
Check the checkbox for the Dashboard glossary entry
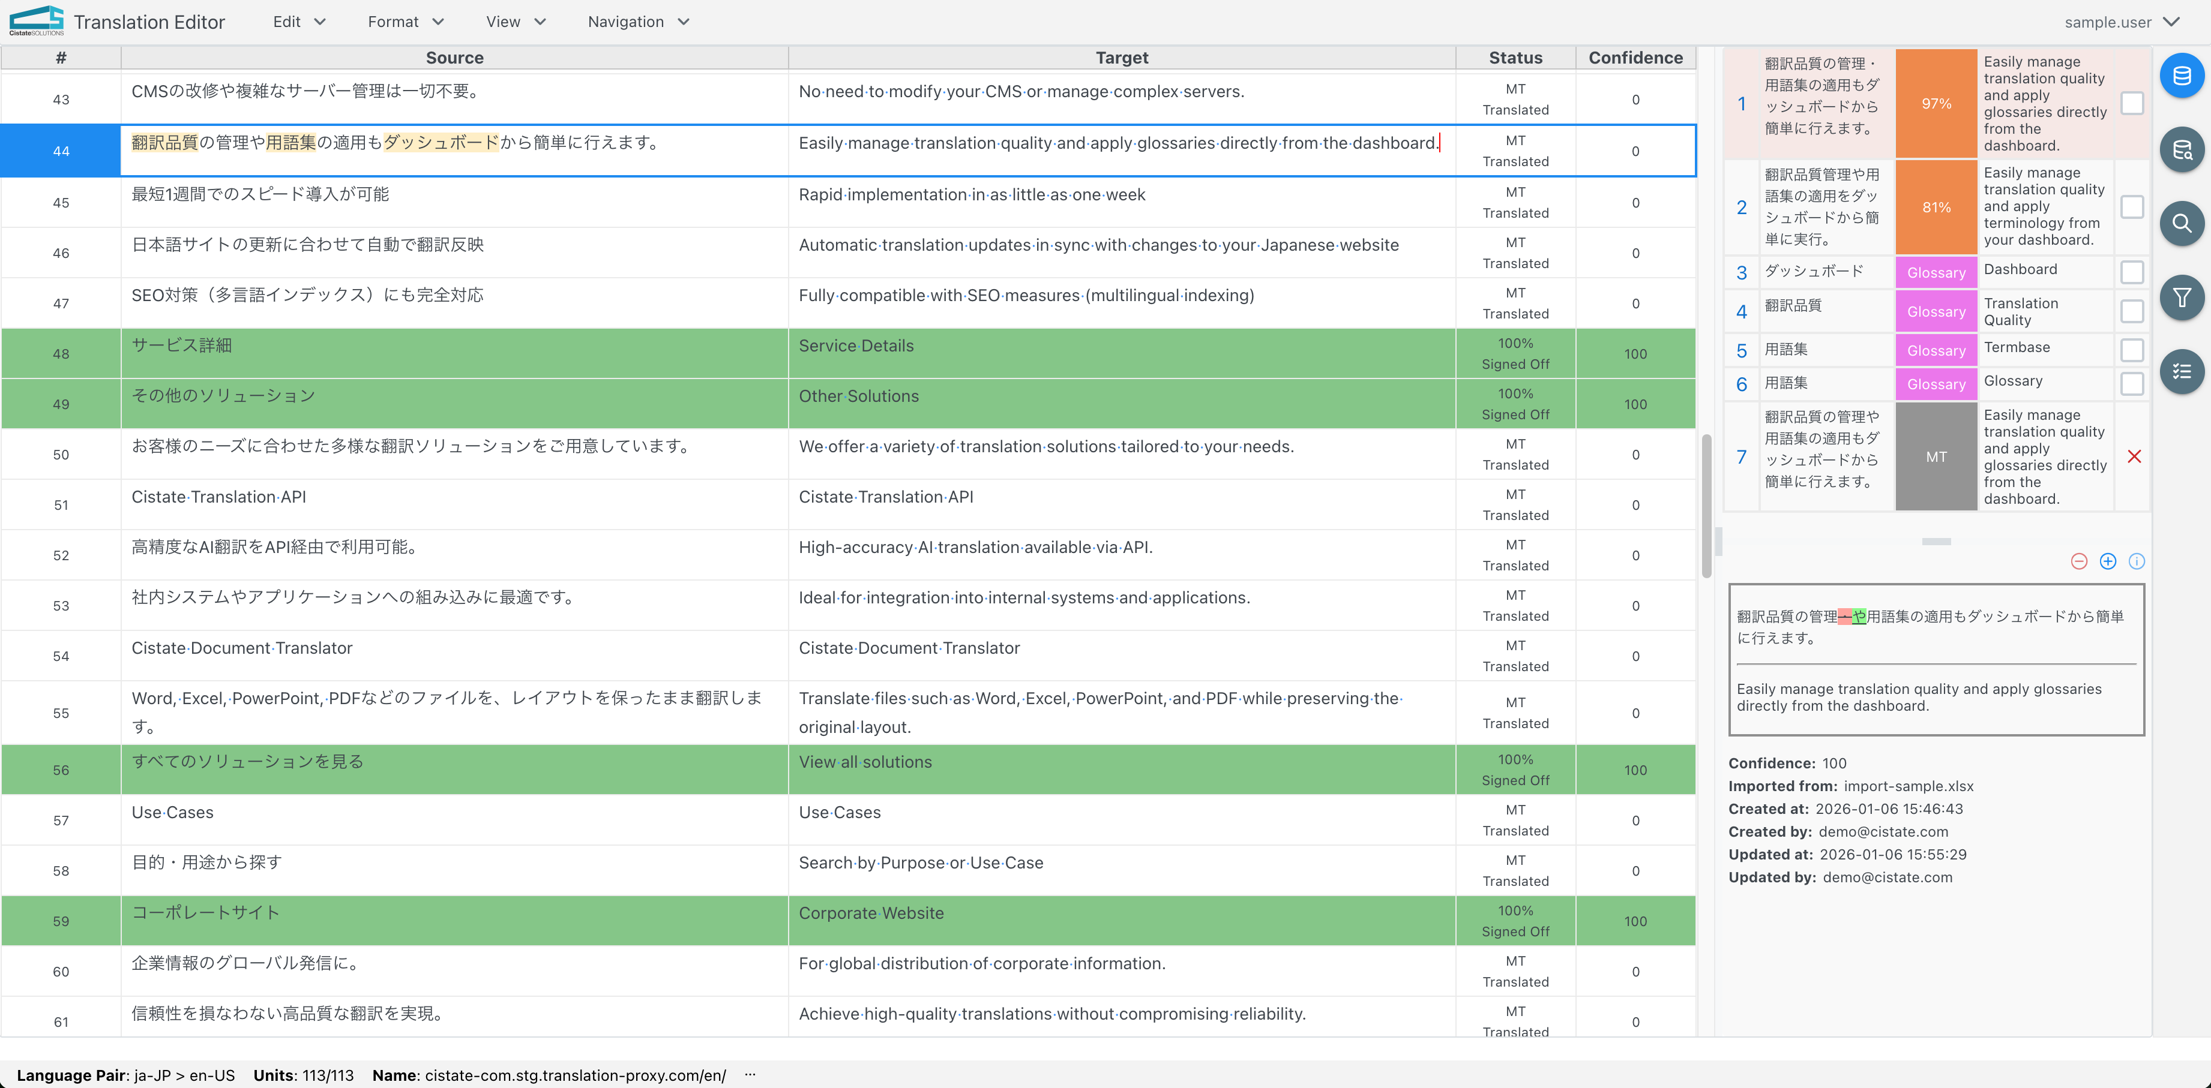[x=2132, y=271]
